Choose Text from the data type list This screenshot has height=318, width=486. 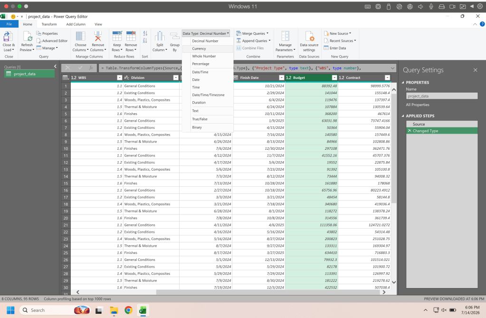(208, 111)
